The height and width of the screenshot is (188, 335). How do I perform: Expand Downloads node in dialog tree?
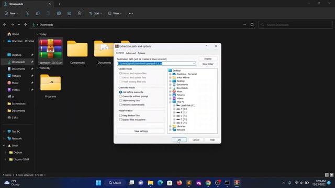click(170, 88)
